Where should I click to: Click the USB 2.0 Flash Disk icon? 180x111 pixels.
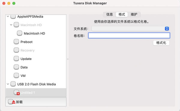[13, 84]
